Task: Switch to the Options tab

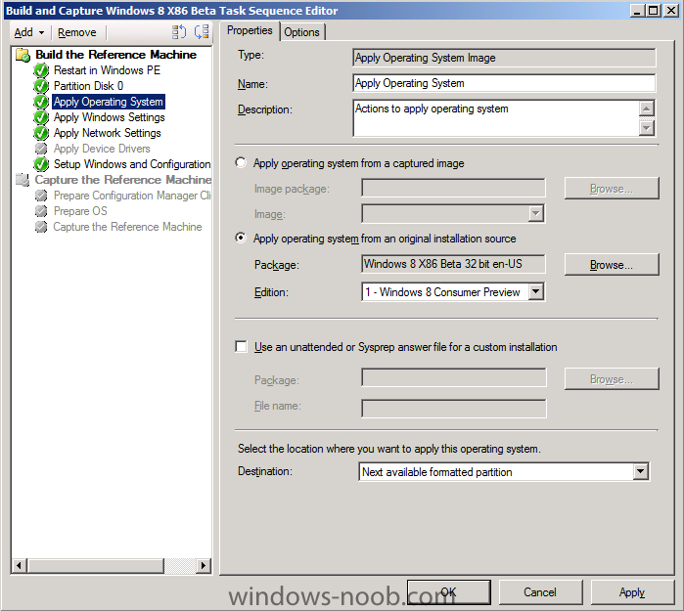Action: 301,32
